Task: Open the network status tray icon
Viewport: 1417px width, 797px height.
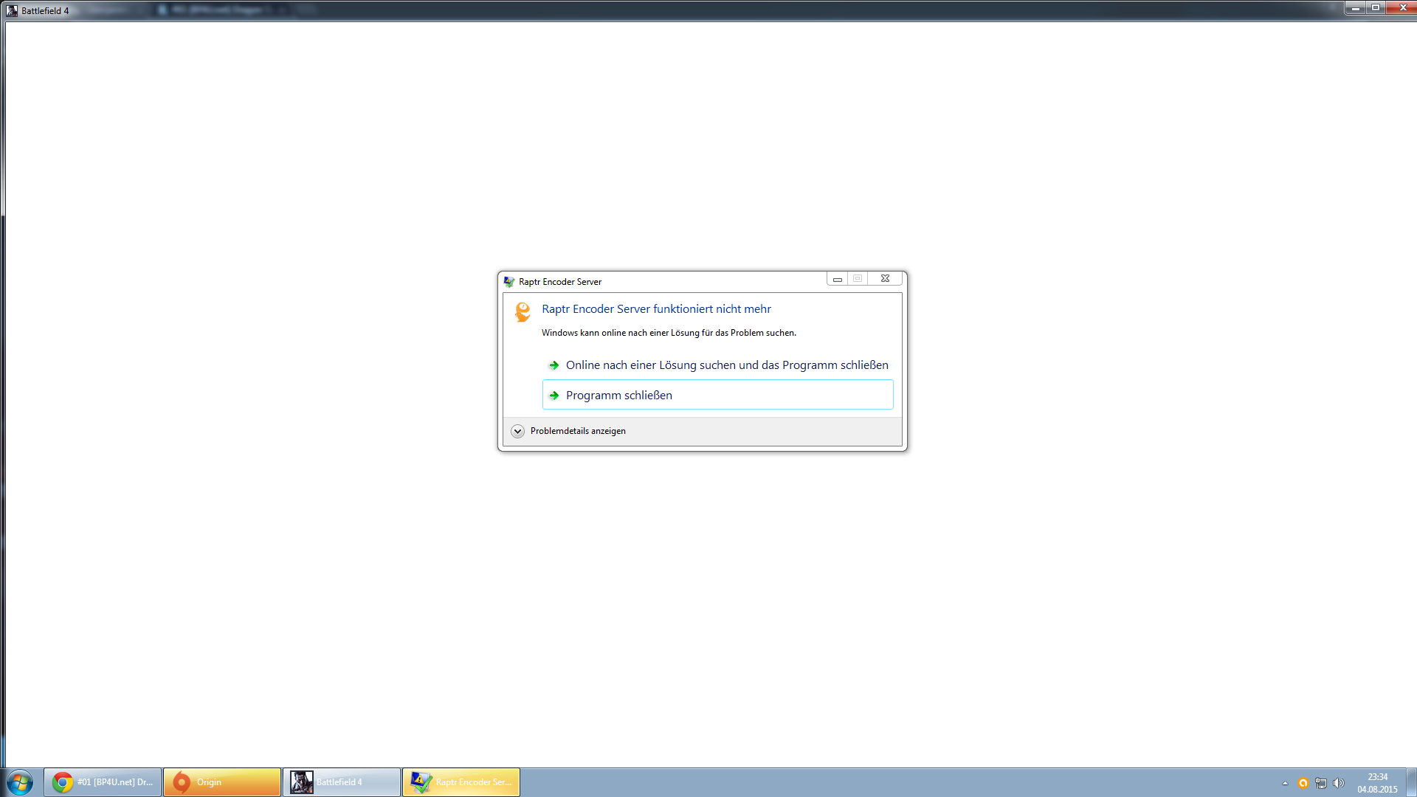Action: (1321, 783)
